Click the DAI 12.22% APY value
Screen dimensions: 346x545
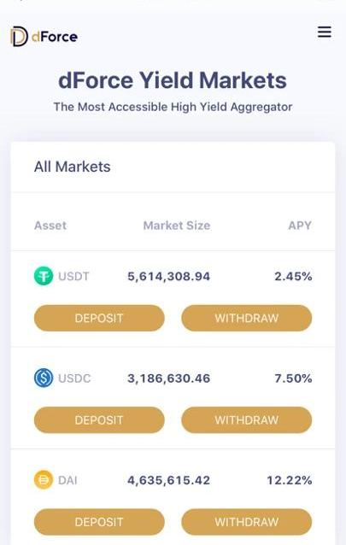tap(290, 480)
